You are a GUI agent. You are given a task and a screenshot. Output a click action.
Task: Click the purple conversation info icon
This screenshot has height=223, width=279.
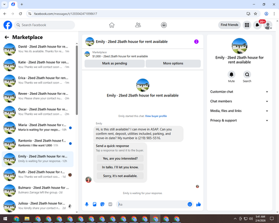point(196,42)
